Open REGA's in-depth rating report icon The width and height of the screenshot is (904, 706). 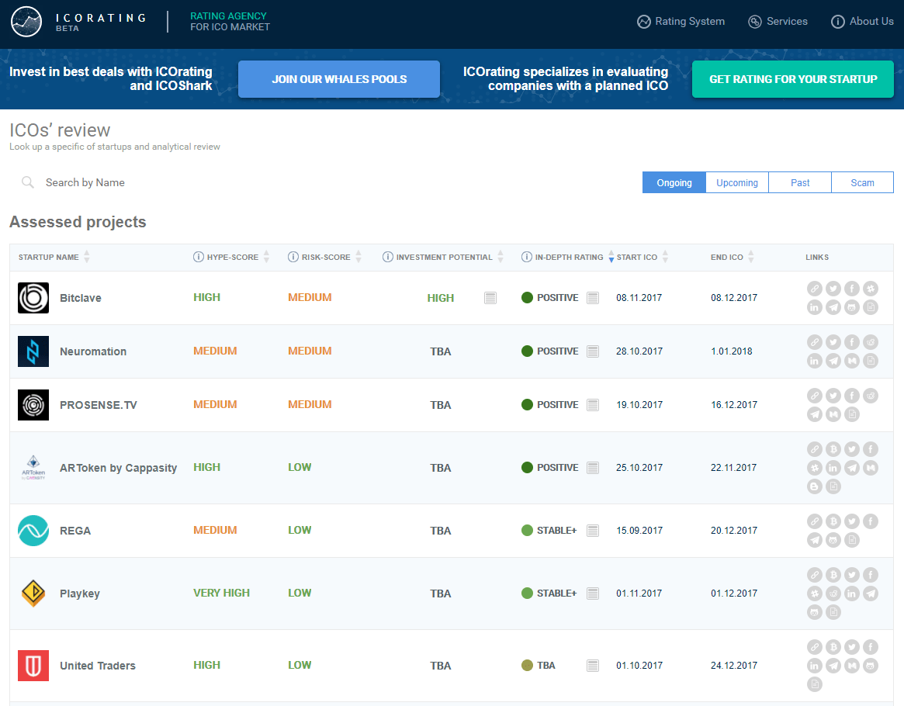tap(593, 531)
